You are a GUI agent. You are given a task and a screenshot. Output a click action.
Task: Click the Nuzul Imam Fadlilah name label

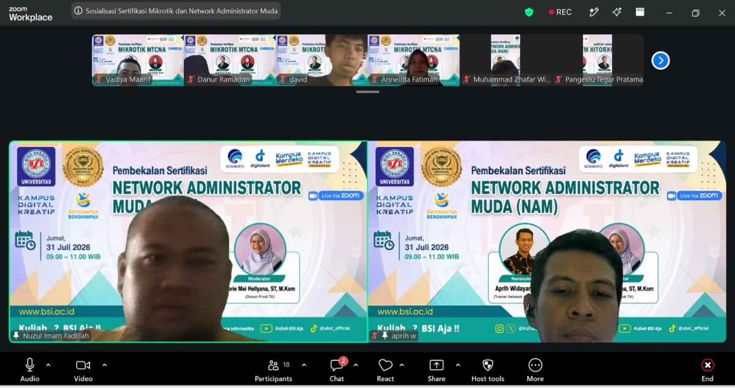(56, 335)
